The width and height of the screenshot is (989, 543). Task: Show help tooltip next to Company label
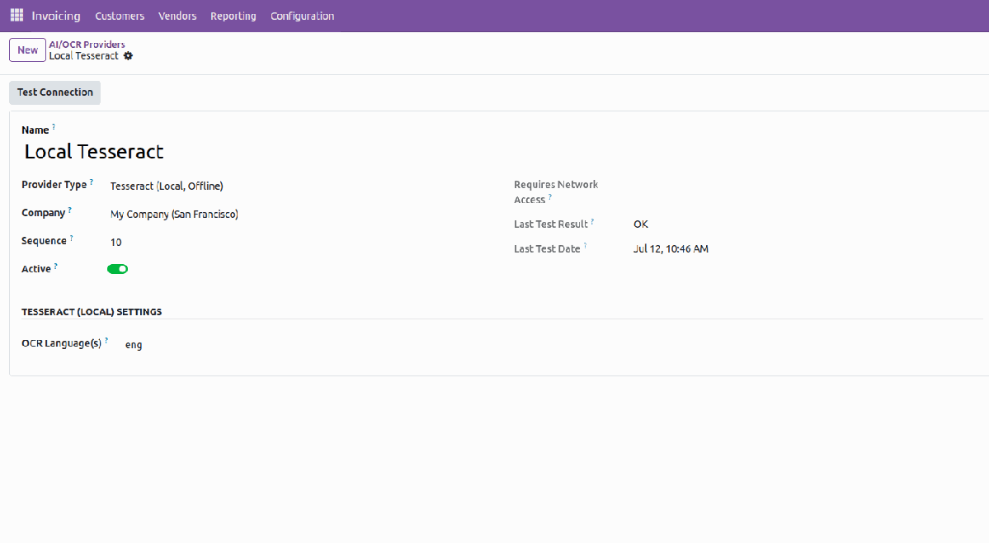[x=70, y=210]
